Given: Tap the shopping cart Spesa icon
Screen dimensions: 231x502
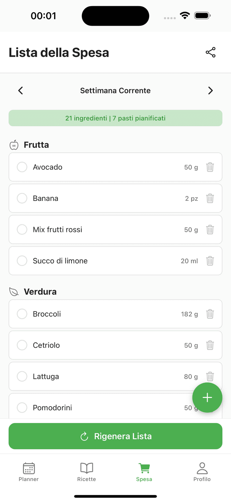Looking at the screenshot, I should pos(144,468).
